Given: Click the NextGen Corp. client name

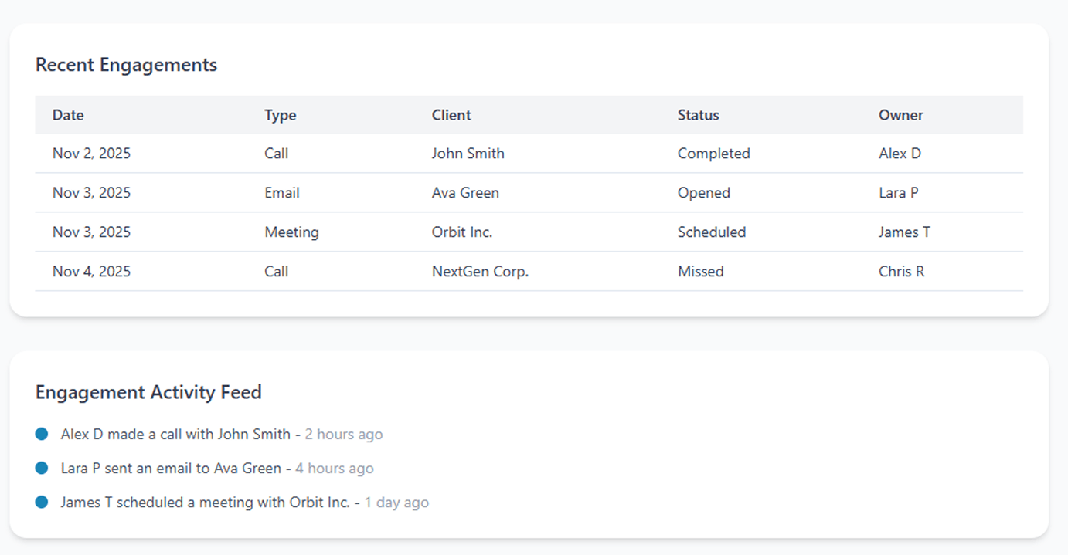Looking at the screenshot, I should pos(480,272).
